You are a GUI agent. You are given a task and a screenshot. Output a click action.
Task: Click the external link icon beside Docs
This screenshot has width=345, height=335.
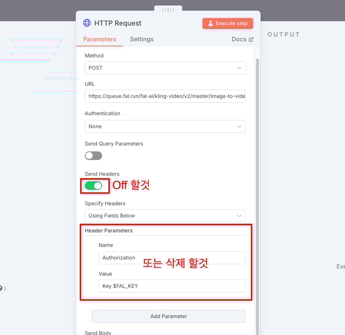251,39
